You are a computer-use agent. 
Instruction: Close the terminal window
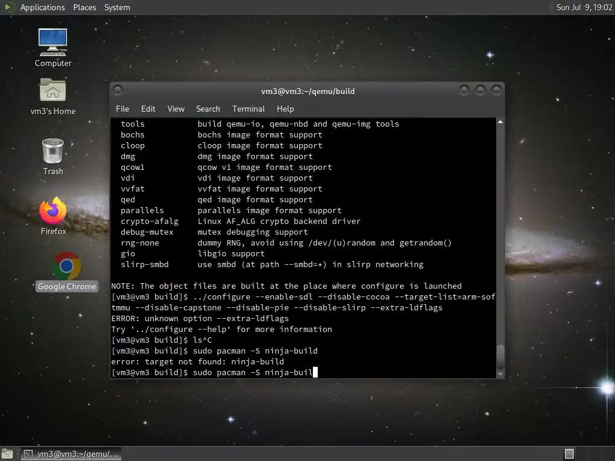(497, 91)
